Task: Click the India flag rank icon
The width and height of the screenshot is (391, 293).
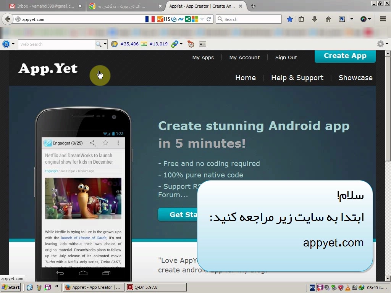Action: pyautogui.click(x=144, y=44)
